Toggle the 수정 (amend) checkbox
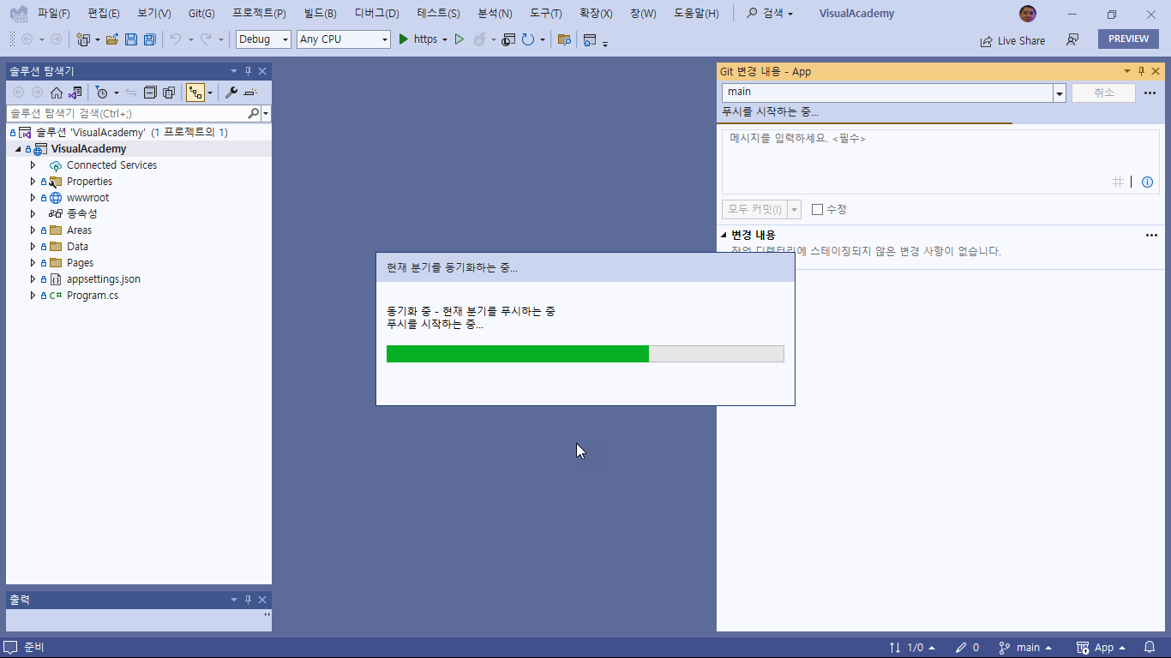1171x658 pixels. 817,209
